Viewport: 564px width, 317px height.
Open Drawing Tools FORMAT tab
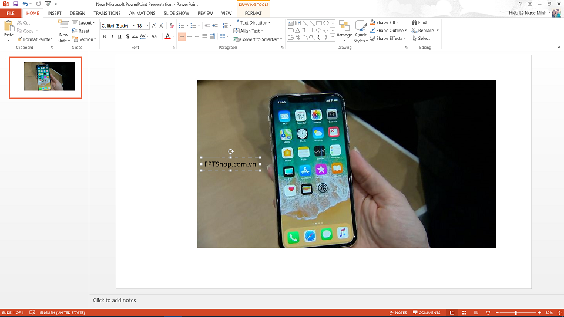point(253,13)
